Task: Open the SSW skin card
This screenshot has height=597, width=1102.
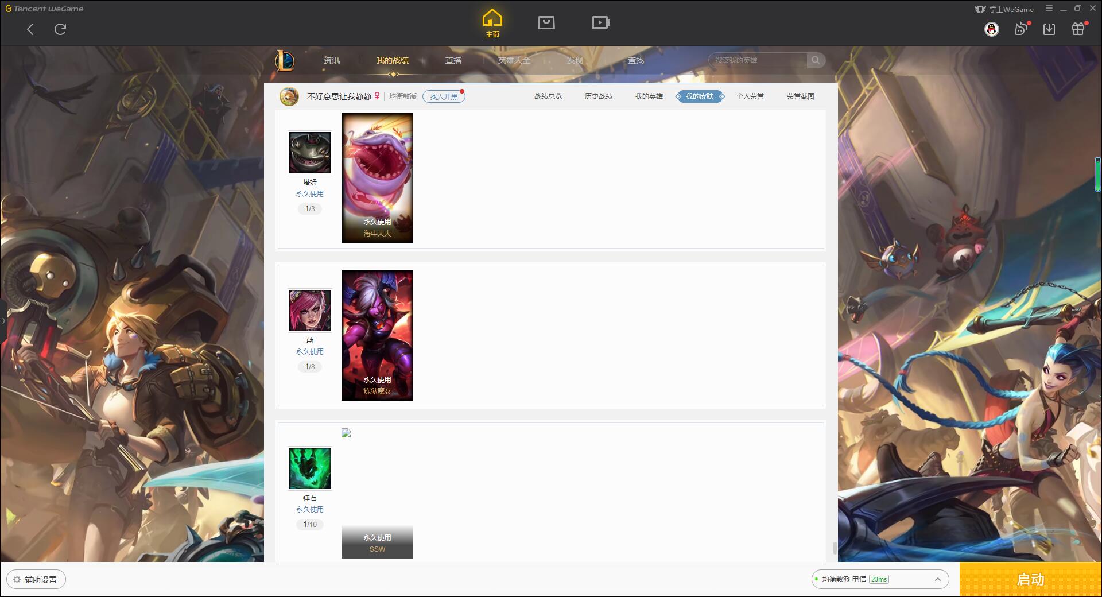Action: point(377,493)
